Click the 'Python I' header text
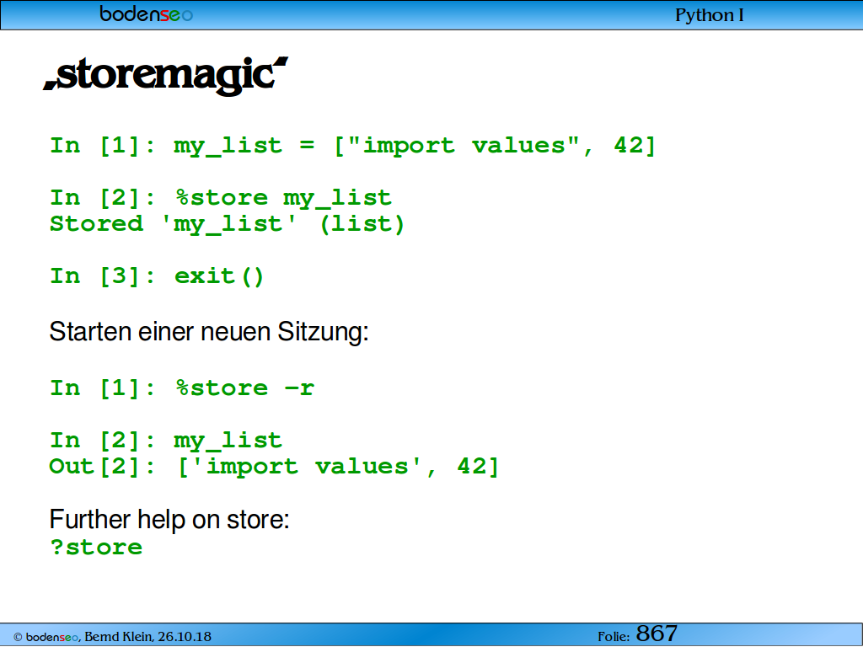 point(710,15)
